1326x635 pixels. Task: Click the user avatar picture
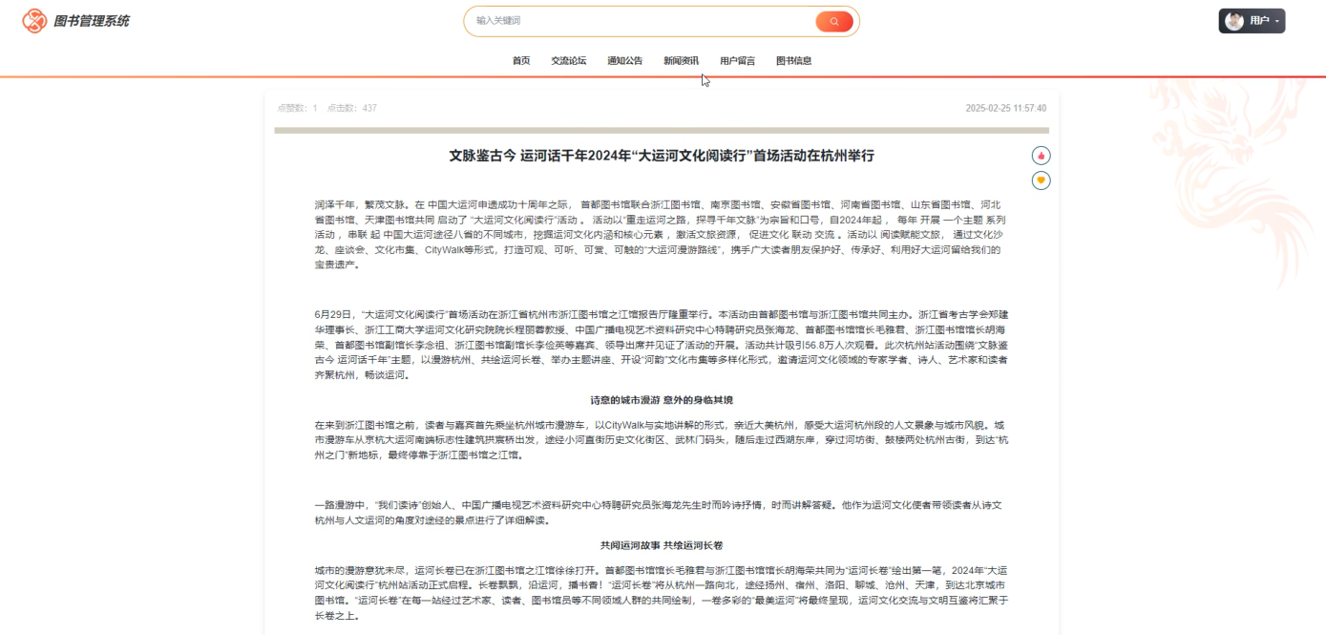pos(1234,21)
